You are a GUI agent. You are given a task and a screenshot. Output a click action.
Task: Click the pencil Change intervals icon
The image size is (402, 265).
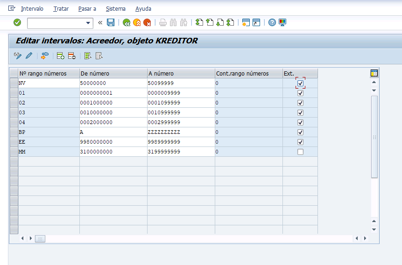(29, 56)
